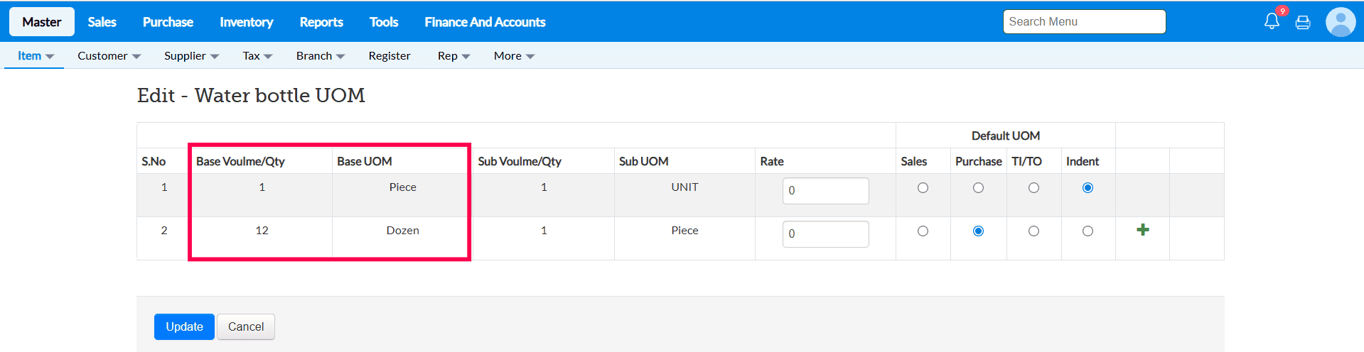Image resolution: width=1364 pixels, height=352 pixels.
Task: Open the notifications bell icon
Action: coord(1272,21)
